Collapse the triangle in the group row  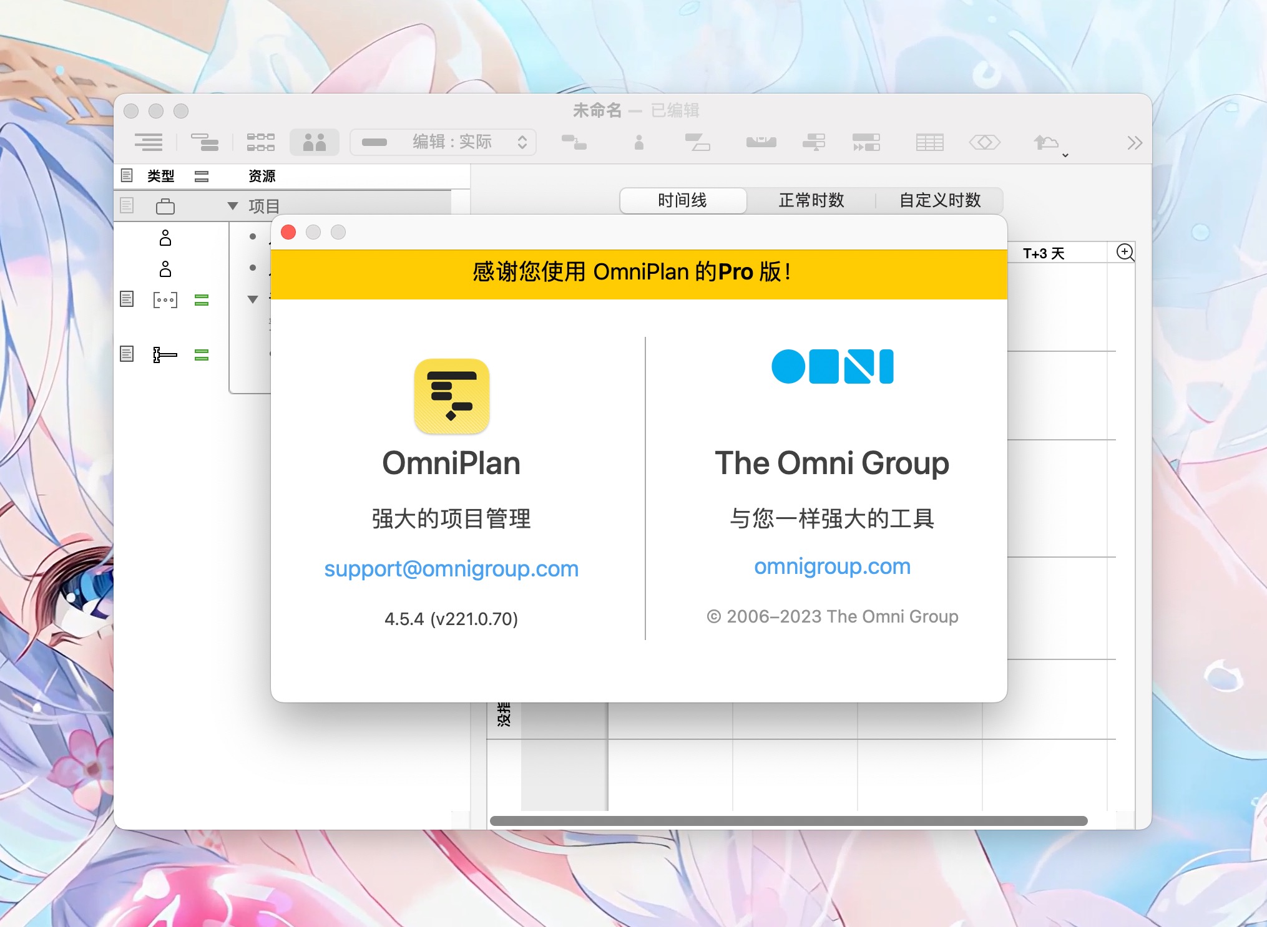pyautogui.click(x=253, y=299)
